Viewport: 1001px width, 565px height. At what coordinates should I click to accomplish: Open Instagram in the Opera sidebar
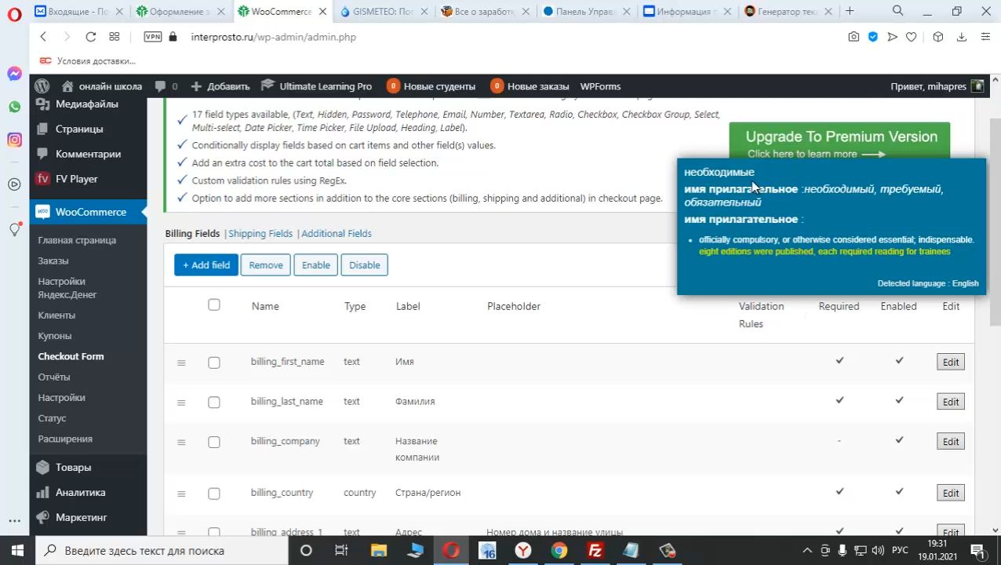coord(14,140)
